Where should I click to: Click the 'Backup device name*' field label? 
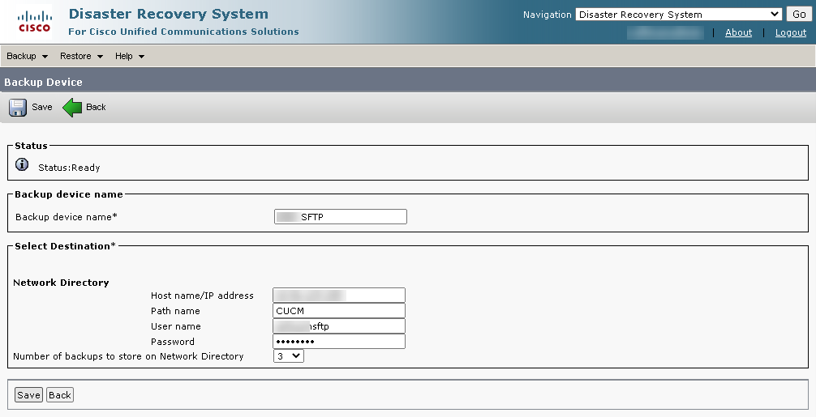tap(66, 217)
